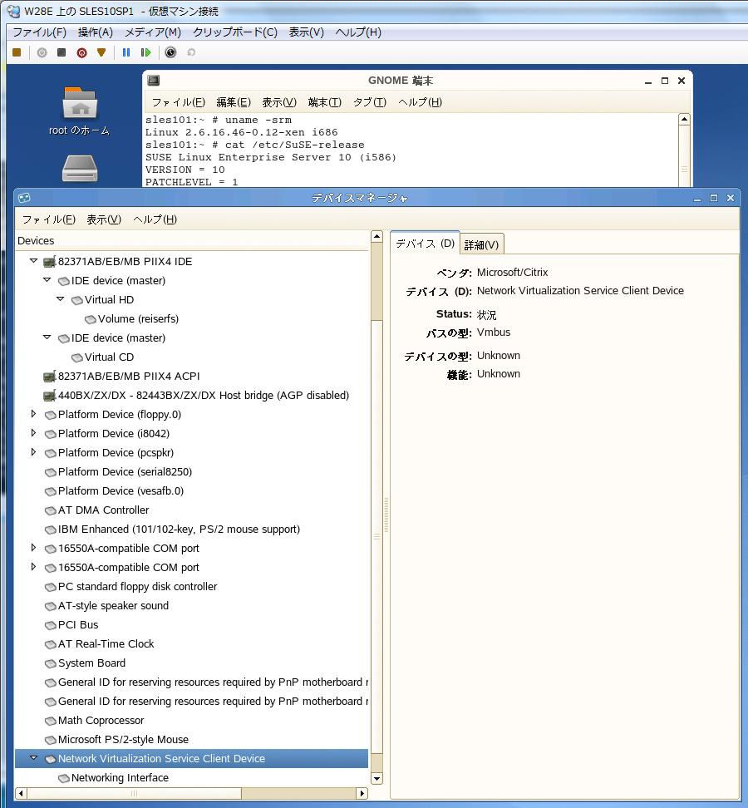Click the GNOME terminal window title icon
The width and height of the screenshot is (748, 808).
click(x=154, y=81)
